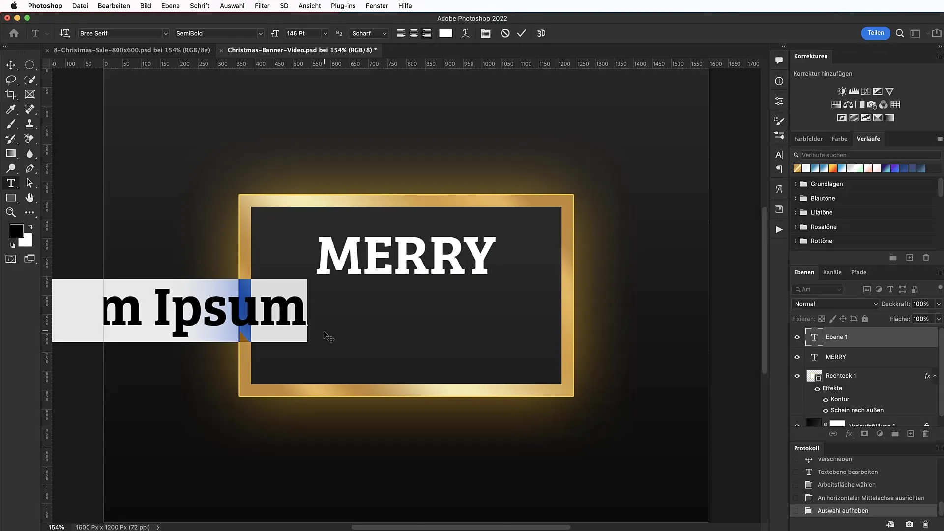This screenshot has width=944, height=531.
Task: Delete layer with trash icon in Ebenen panel
Action: (x=926, y=434)
